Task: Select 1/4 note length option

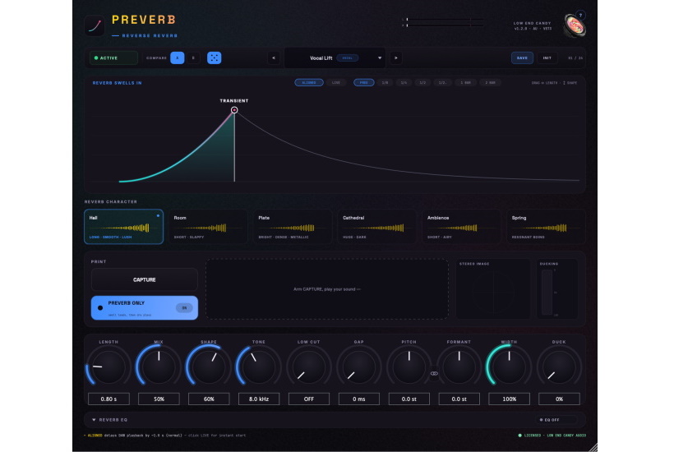Action: [x=404, y=82]
